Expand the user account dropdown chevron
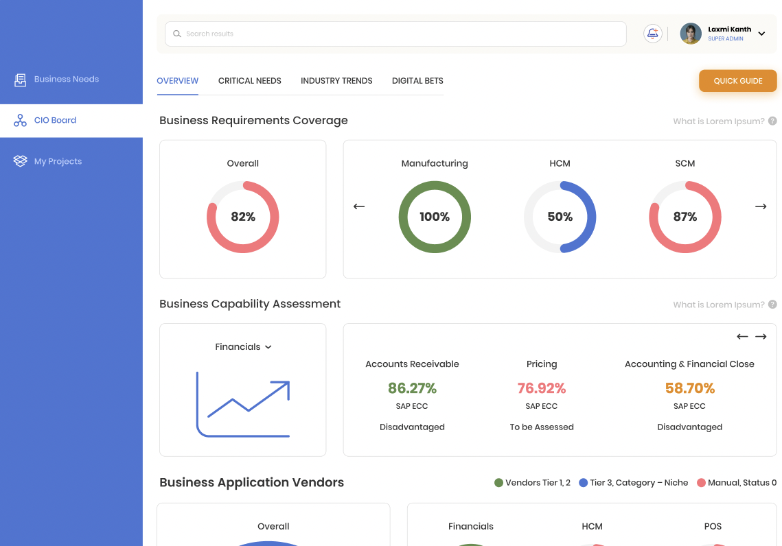The image size is (782, 546). click(761, 34)
